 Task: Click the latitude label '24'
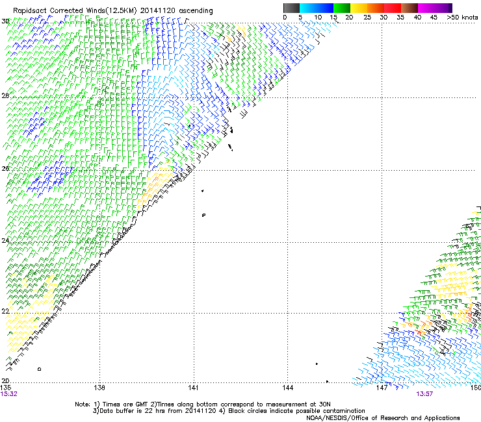(x=5, y=240)
